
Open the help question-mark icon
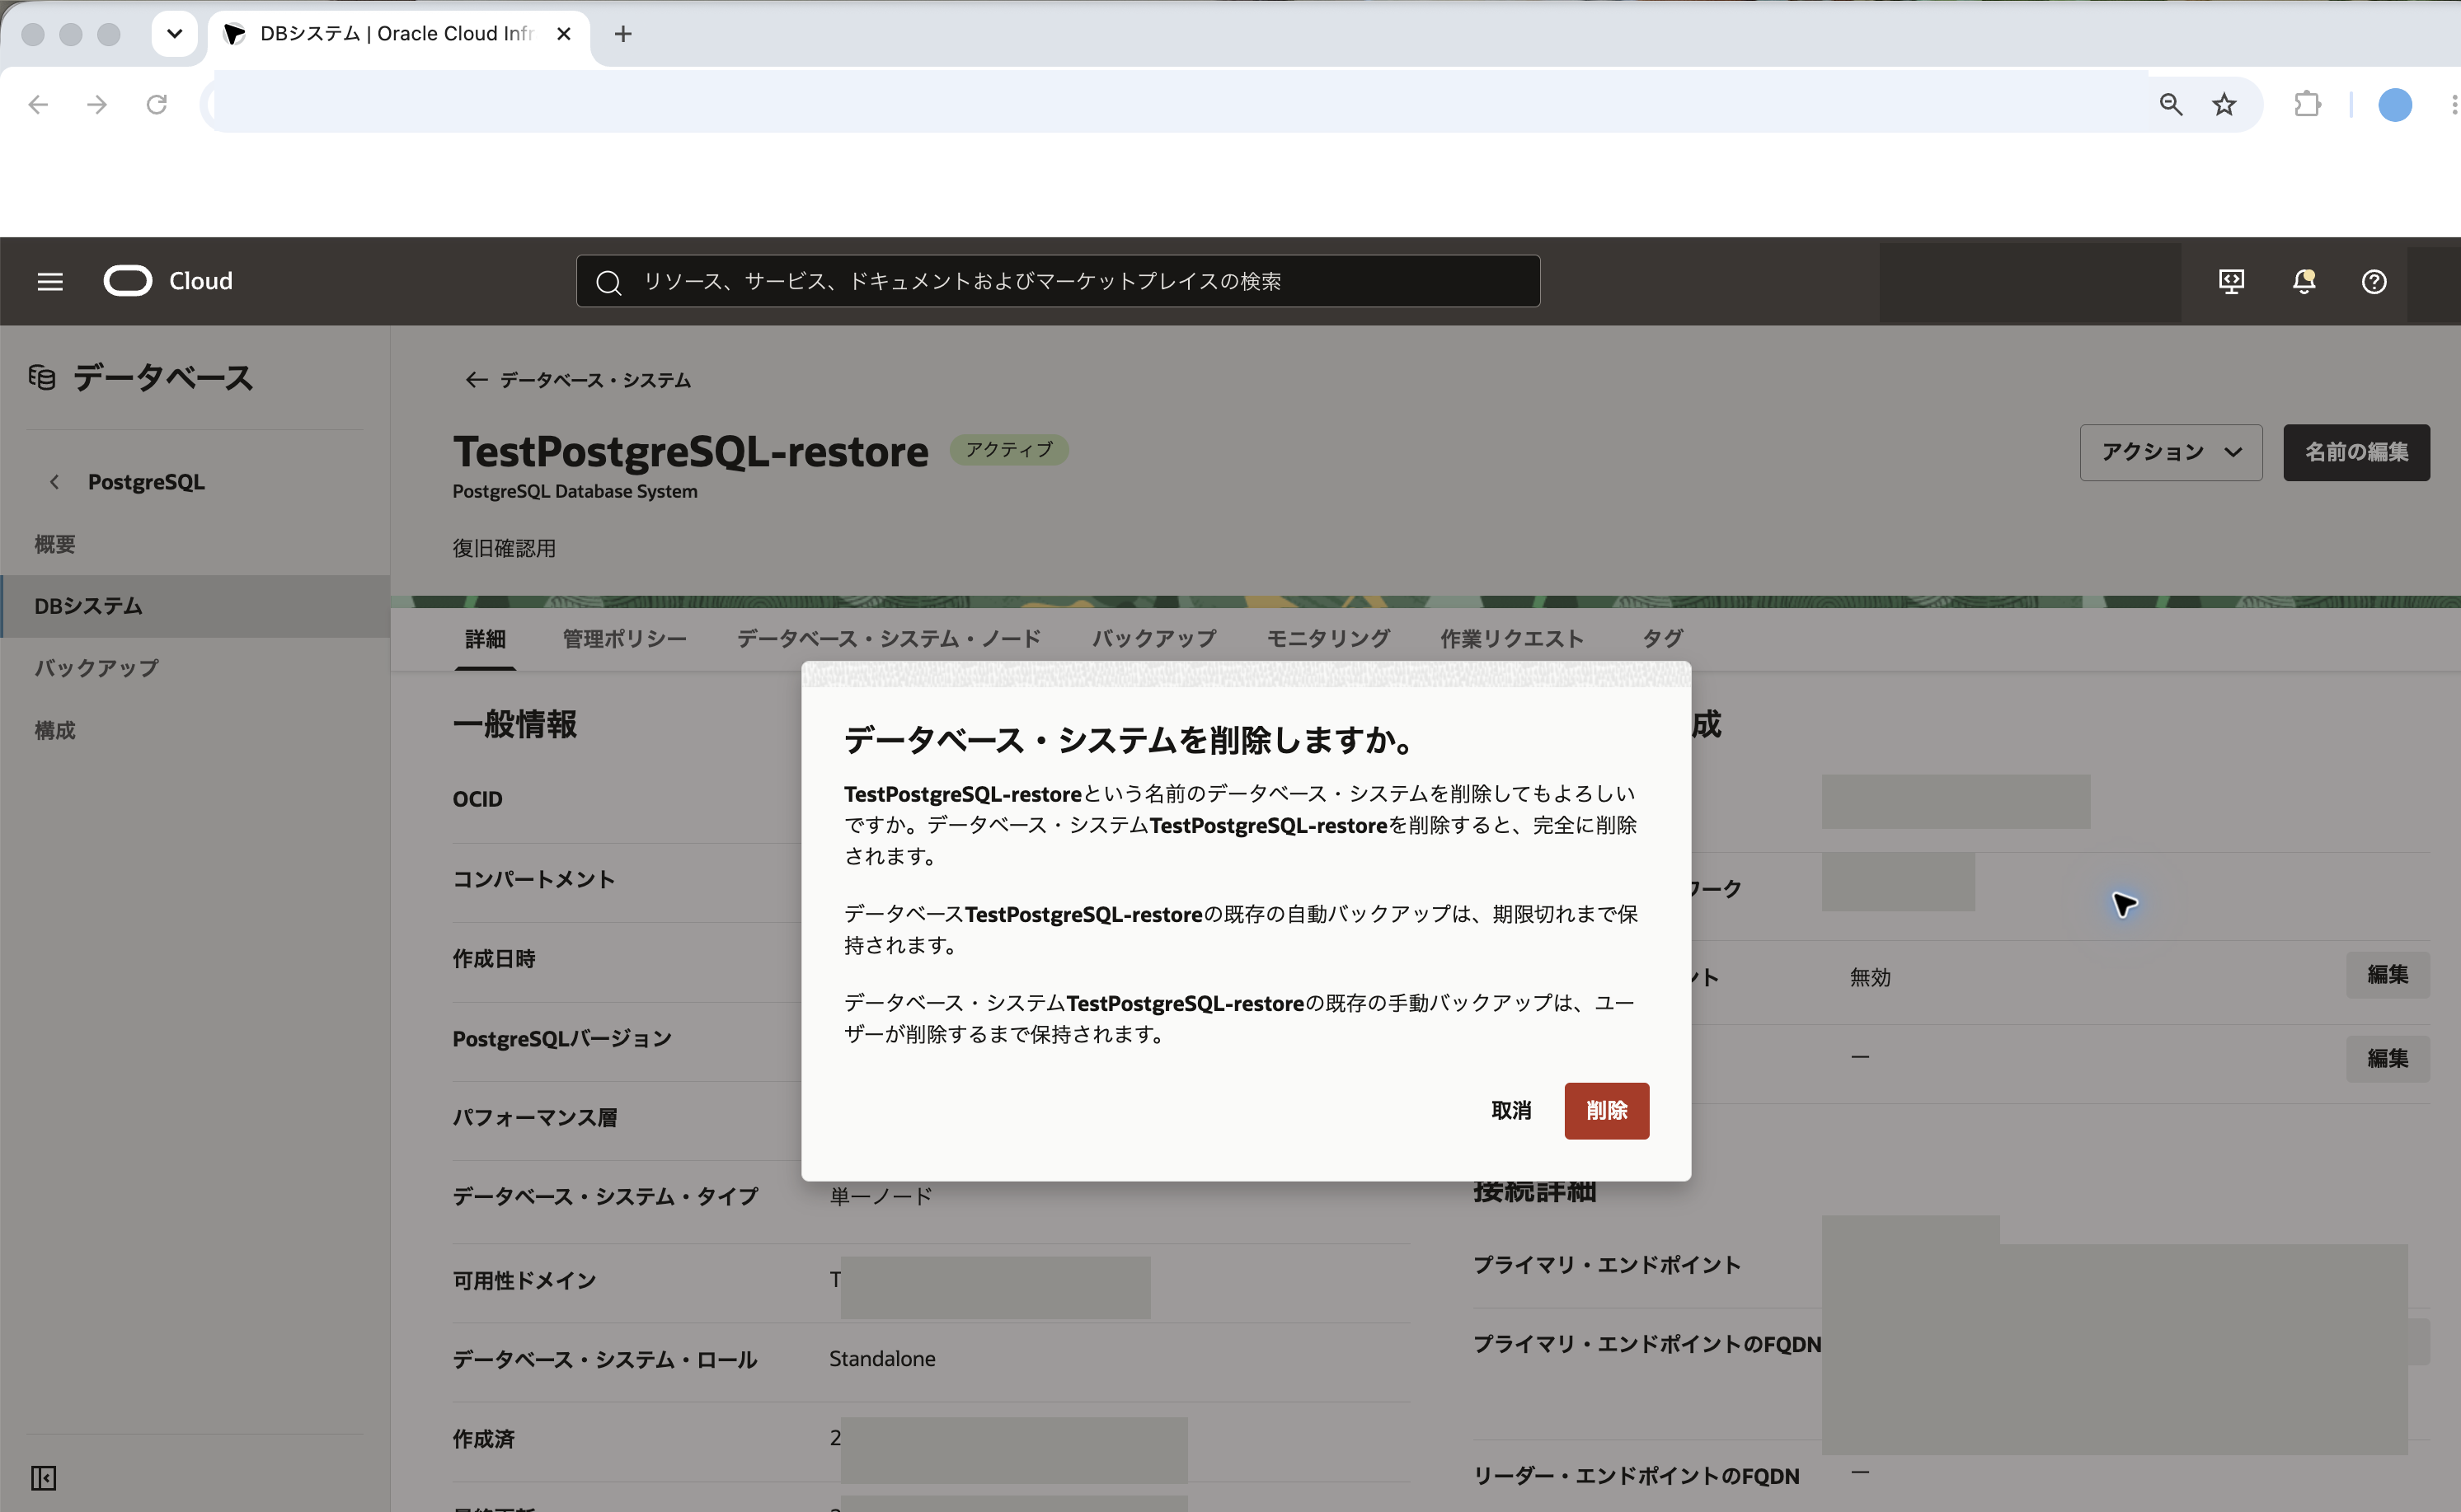click(x=2374, y=282)
